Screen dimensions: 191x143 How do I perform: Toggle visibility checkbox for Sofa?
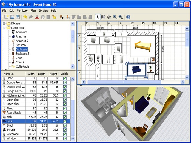[x=65, y=121]
